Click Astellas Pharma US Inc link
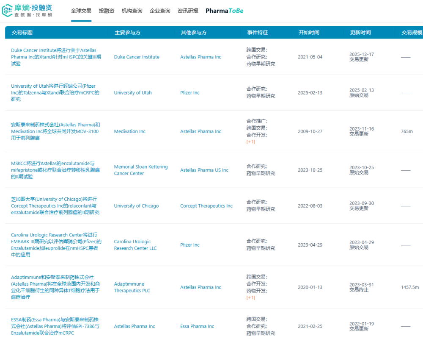This screenshot has height=339, width=423. pyautogui.click(x=204, y=170)
